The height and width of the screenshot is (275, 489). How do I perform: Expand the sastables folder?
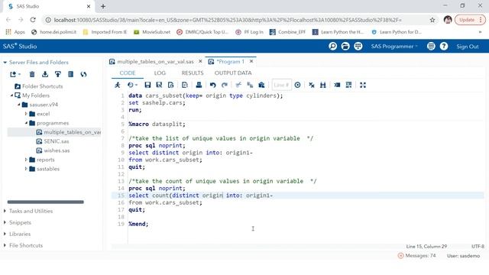pos(26,169)
